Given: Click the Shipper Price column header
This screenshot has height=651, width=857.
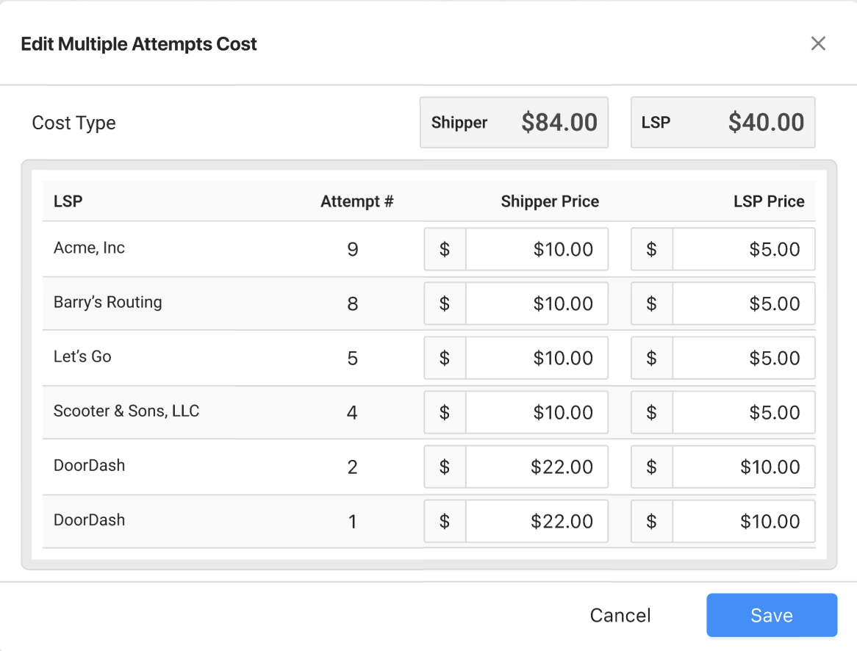Looking at the screenshot, I should 550,201.
